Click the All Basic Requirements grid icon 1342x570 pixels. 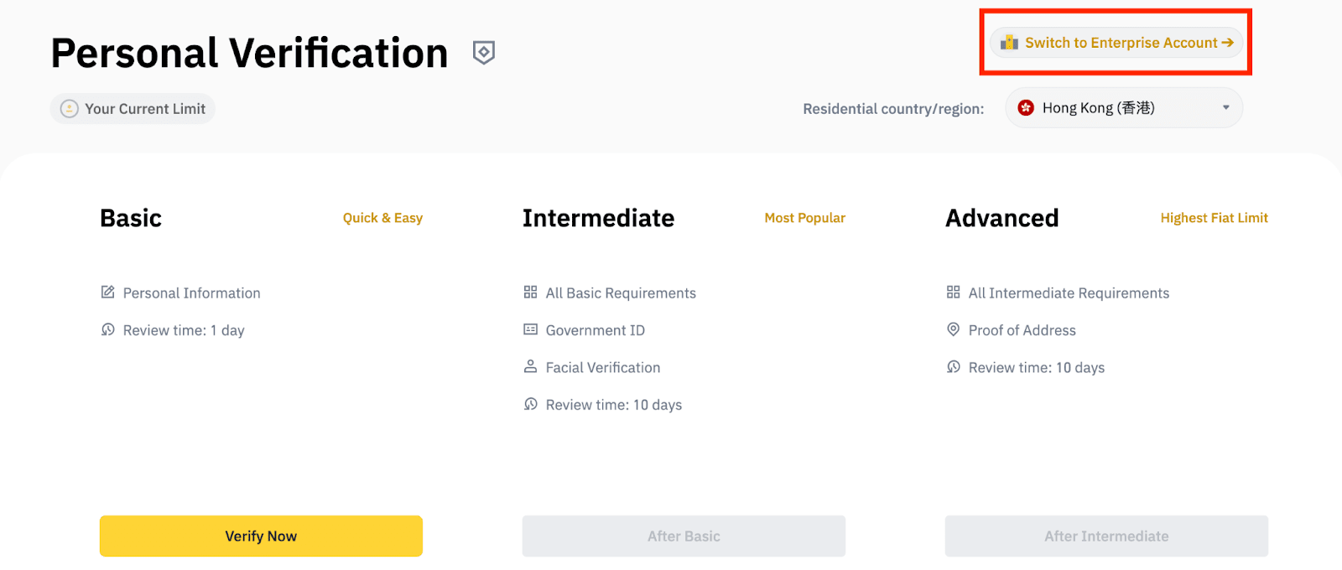(530, 293)
